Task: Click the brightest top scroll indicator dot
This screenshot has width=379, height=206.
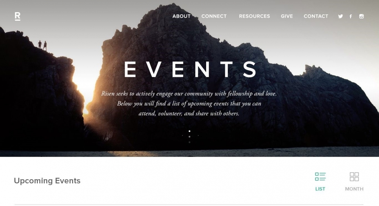Action: pyautogui.click(x=189, y=131)
